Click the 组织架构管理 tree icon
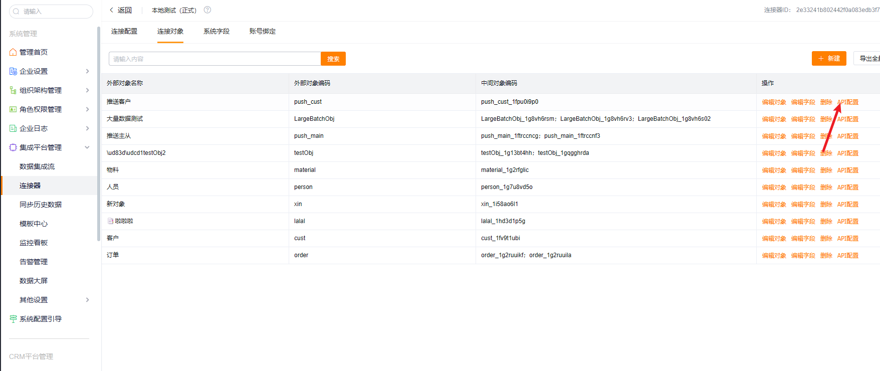880x371 pixels. pyautogui.click(x=13, y=90)
